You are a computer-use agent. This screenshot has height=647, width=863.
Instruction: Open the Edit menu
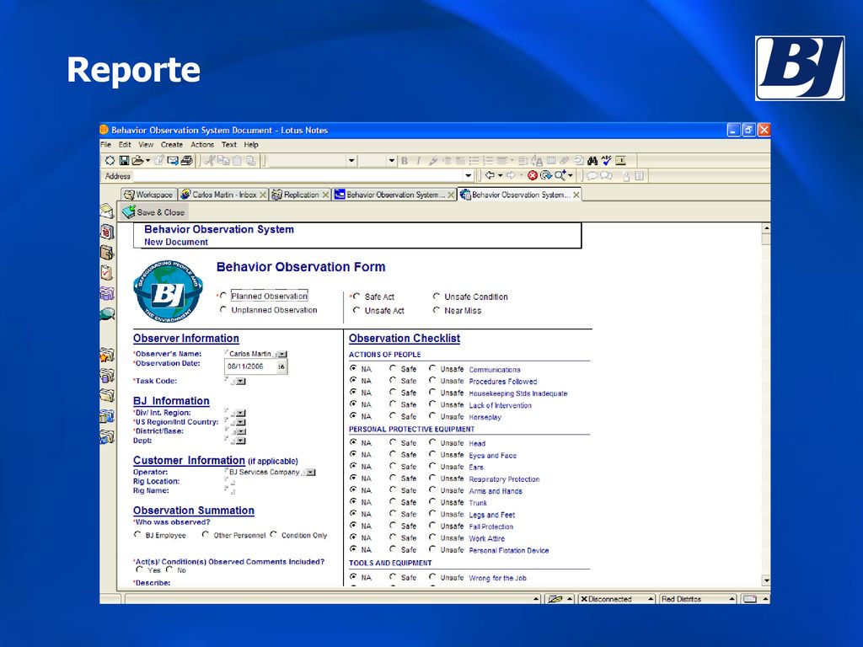point(125,145)
